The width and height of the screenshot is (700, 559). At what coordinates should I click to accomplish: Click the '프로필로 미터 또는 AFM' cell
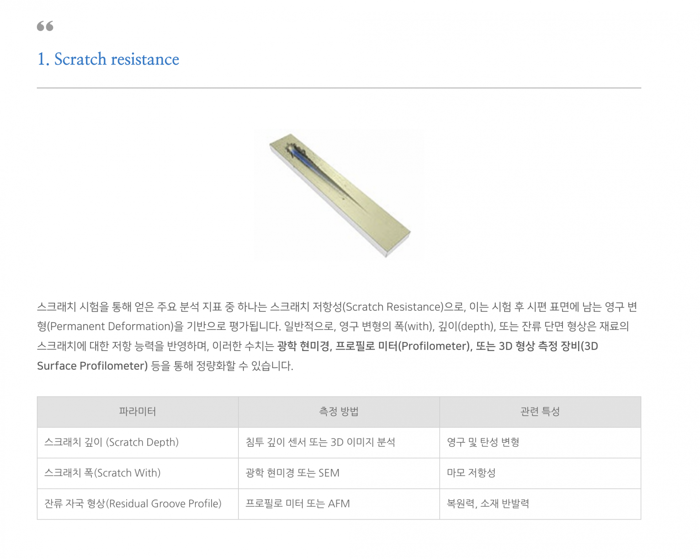click(339, 504)
